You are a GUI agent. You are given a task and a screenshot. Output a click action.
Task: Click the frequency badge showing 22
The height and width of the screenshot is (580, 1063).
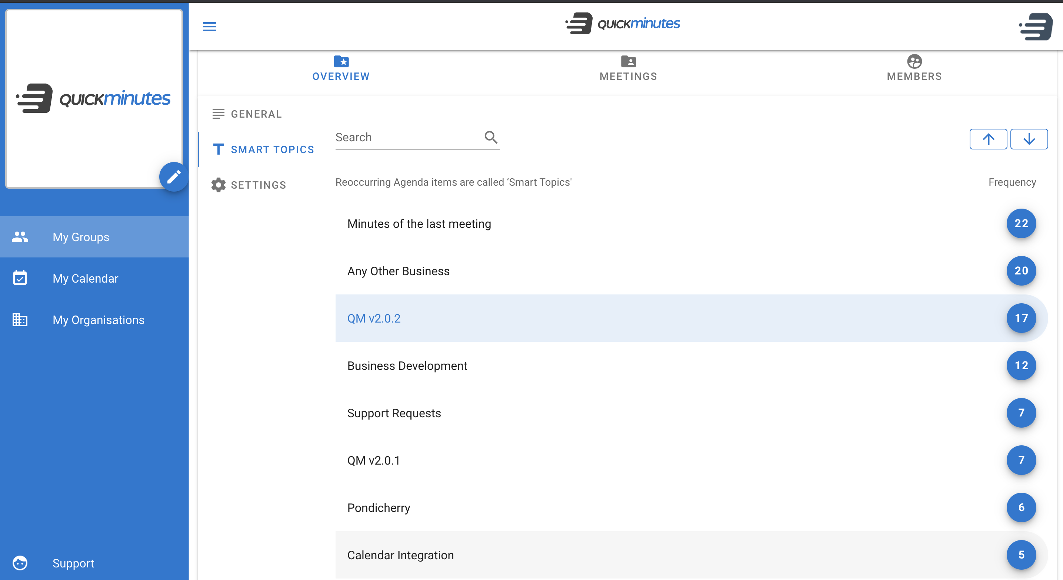pyautogui.click(x=1021, y=223)
